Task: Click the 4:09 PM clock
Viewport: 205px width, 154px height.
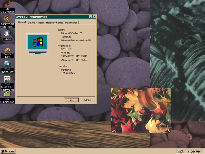Action: (x=194, y=151)
